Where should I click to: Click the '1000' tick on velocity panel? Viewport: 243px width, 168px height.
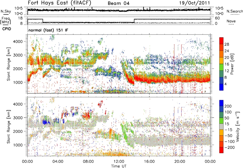click(18, 145)
